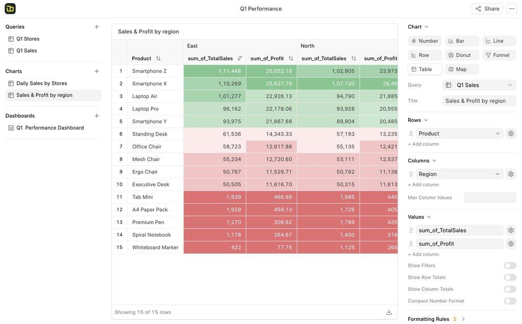Turn on Show Row Totals
Viewport: 522px width, 324px height.
click(x=510, y=278)
